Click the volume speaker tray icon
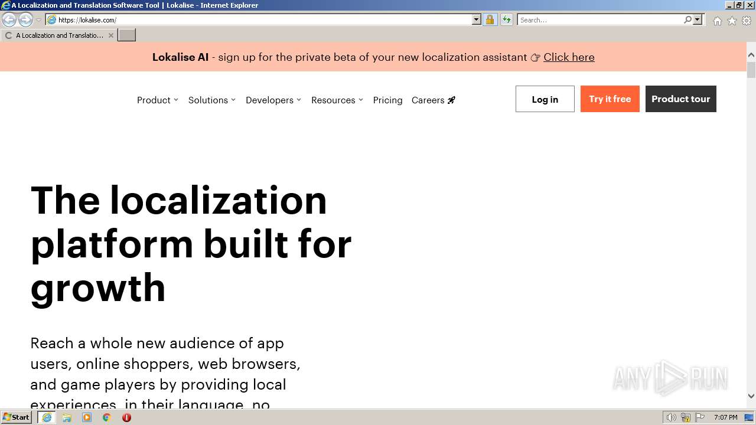The width and height of the screenshot is (756, 425). (x=672, y=417)
